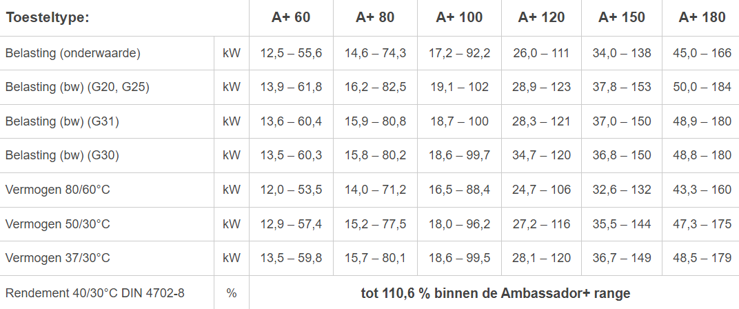Click the A+ 180 column header
Image resolution: width=739 pixels, height=309 pixels.
click(702, 17)
